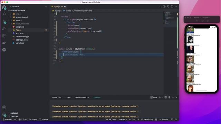Open the Source Control view
Image resolution: width=221 pixels, height=124 pixels.
4,21
